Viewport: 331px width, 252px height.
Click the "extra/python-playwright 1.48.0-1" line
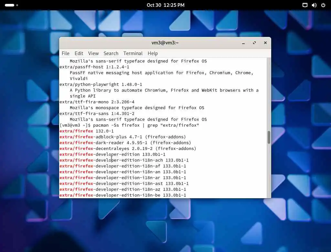pos(101,85)
